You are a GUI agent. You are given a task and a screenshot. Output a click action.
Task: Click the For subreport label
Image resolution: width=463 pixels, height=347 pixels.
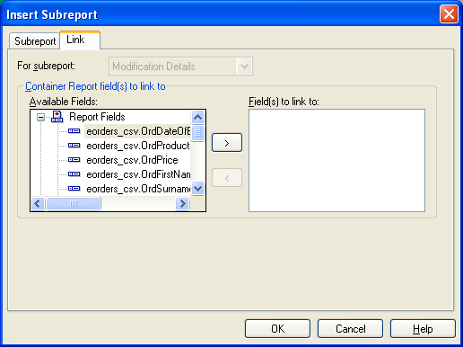tap(46, 66)
